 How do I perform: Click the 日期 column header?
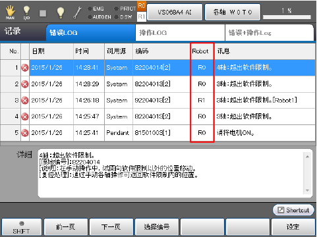pyautogui.click(x=51, y=51)
